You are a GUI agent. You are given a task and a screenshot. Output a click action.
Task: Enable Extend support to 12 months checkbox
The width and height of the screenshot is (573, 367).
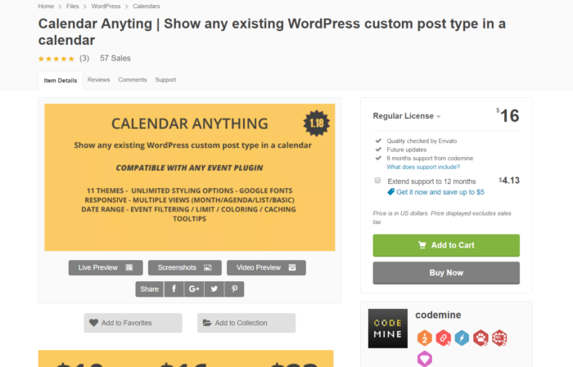click(x=377, y=181)
